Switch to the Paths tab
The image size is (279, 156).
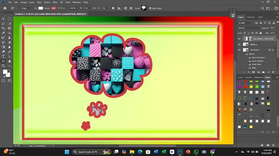coord(260,17)
